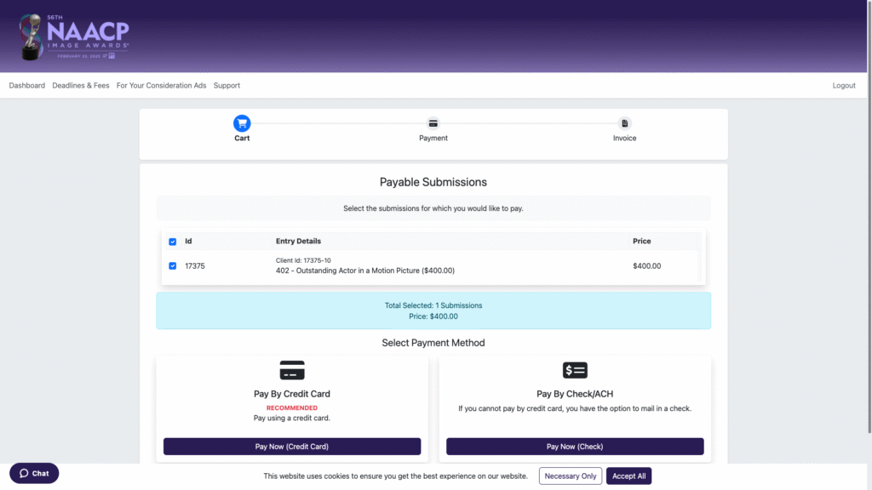Click the shopping cart step icon
This screenshot has width=872, height=490.
point(242,123)
